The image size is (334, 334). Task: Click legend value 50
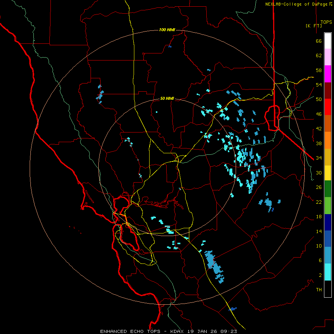pyautogui.click(x=319, y=99)
